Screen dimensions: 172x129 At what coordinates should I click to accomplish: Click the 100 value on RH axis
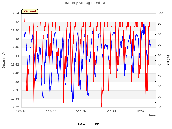click(160, 13)
